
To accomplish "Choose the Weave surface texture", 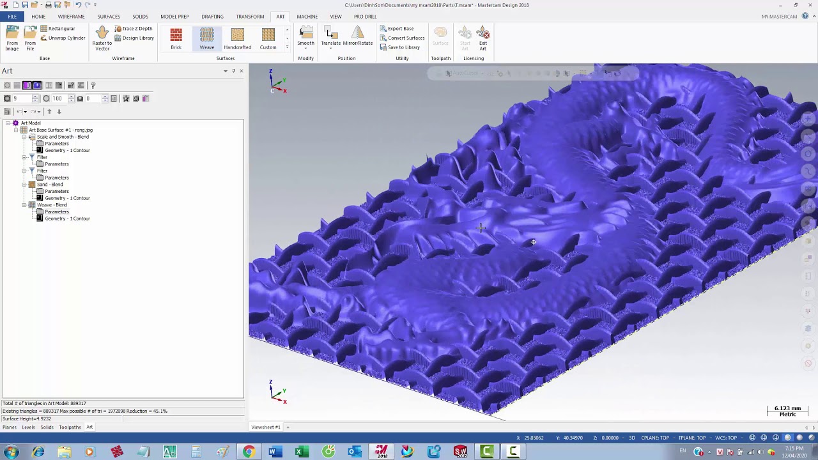I will (x=206, y=39).
